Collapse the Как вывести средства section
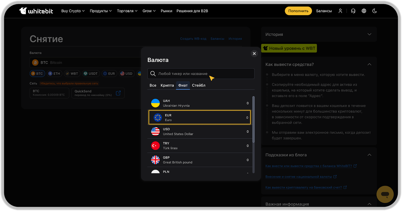The image size is (402, 211). (x=369, y=64)
